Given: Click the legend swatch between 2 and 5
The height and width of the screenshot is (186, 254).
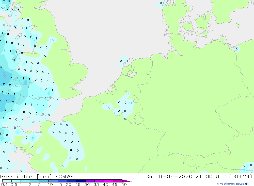Looking at the screenshot, I should click(x=35, y=181).
